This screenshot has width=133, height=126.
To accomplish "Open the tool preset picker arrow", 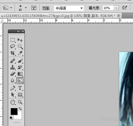I will (11, 8).
